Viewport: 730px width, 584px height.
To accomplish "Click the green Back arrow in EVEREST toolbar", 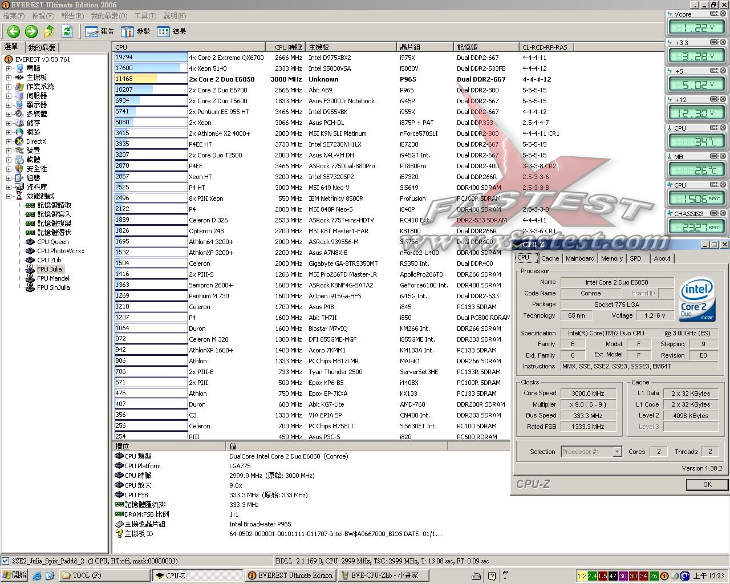I will [x=14, y=31].
